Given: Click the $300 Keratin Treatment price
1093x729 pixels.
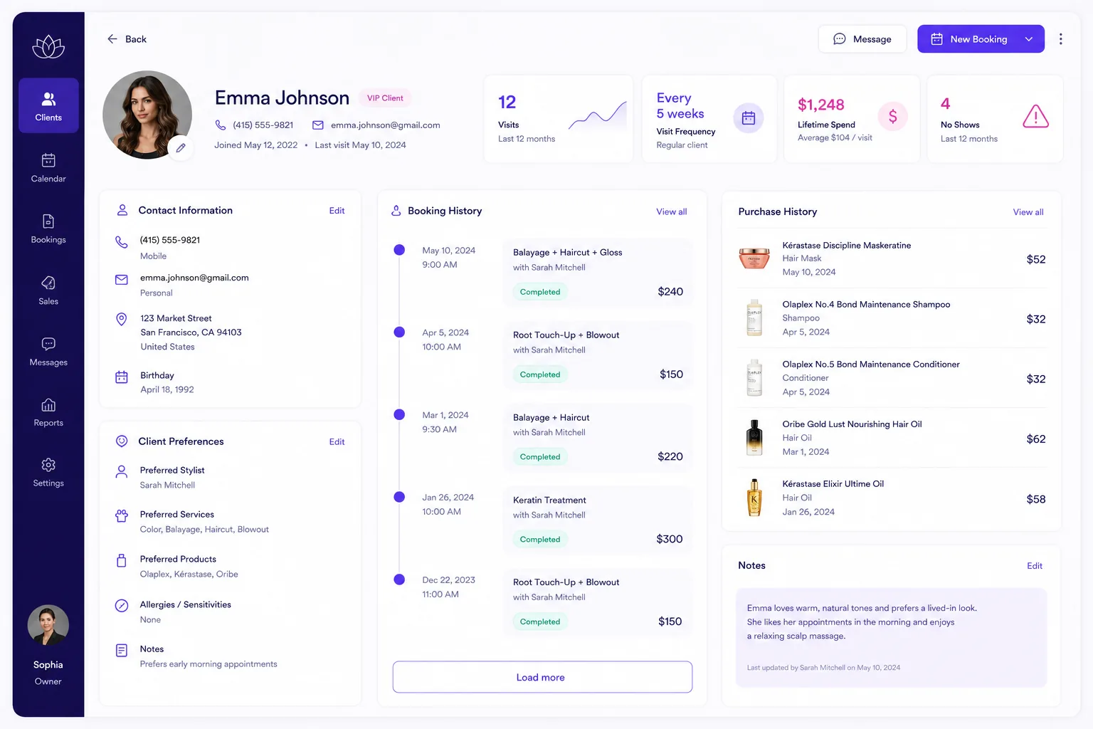Looking at the screenshot, I should 669,539.
